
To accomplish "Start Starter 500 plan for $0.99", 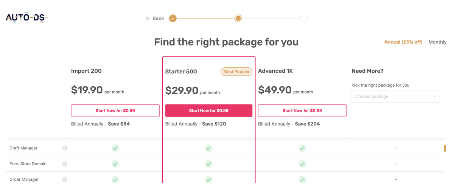I will pos(209,110).
